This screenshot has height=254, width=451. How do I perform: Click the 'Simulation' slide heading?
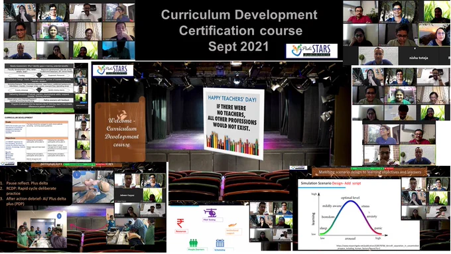[x=51, y=164]
